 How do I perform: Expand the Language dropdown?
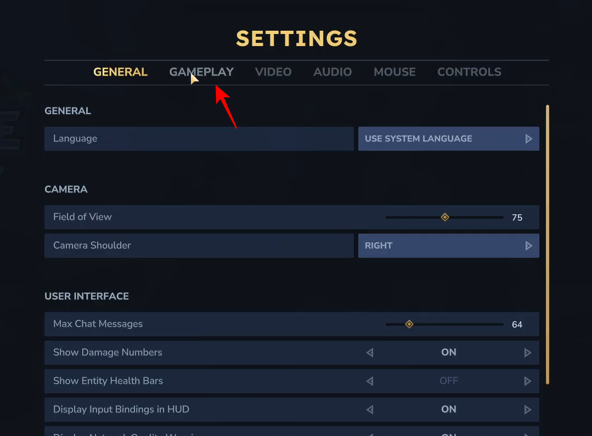[448, 139]
